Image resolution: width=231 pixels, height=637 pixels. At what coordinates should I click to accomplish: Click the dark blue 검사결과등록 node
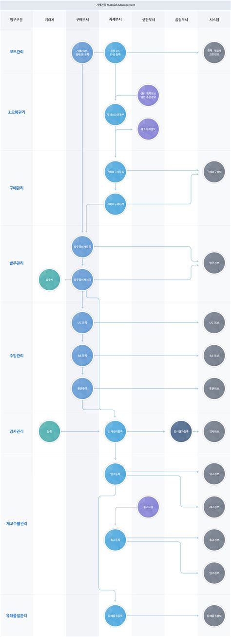pos(182,431)
